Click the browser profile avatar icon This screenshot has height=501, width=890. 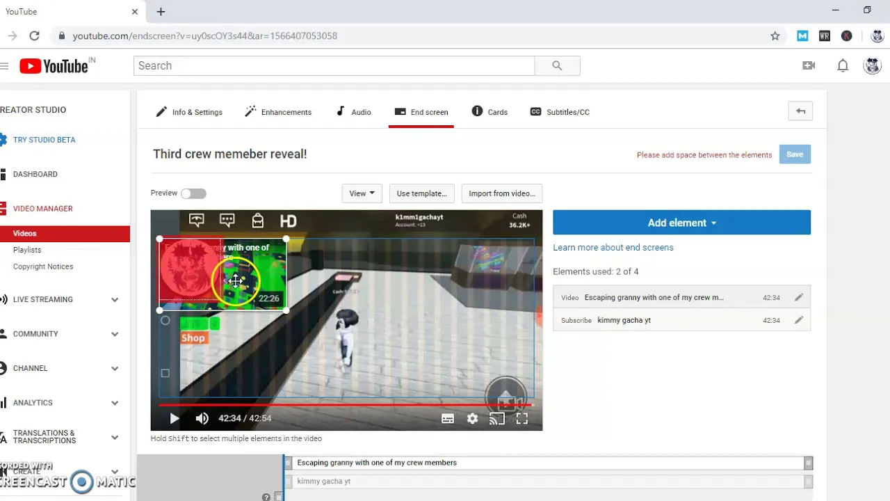click(x=877, y=35)
